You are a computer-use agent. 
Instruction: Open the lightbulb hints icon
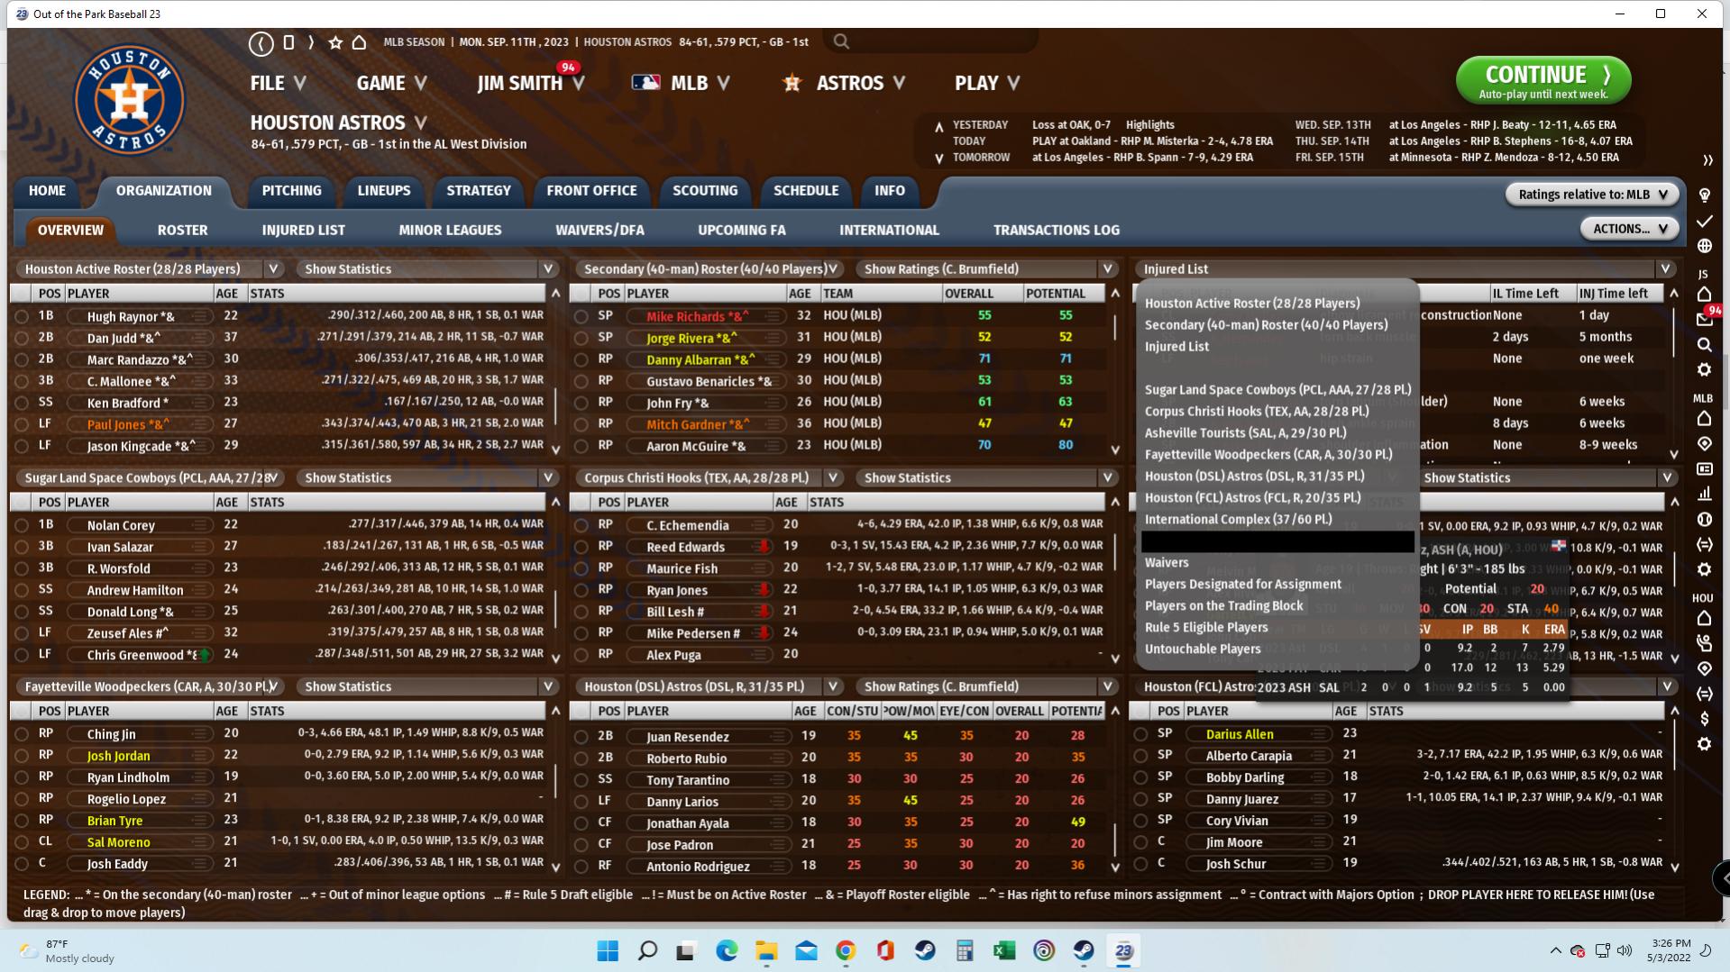coord(1704,195)
